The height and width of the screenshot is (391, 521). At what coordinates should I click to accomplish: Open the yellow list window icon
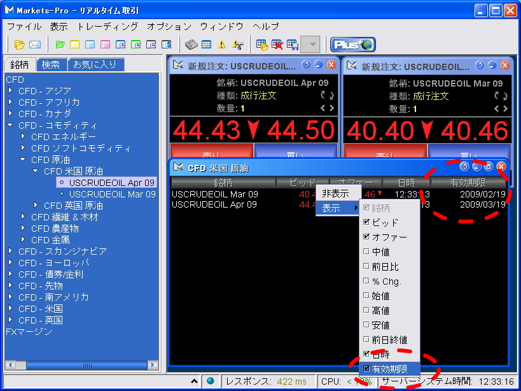(75, 45)
